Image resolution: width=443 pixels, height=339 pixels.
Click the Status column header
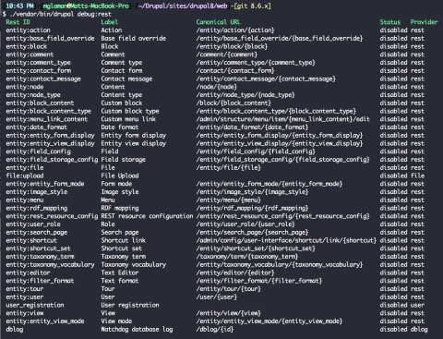point(390,22)
